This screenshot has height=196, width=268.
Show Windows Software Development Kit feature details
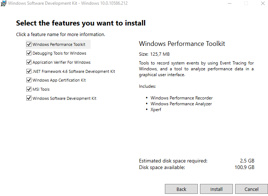pyautogui.click(x=64, y=98)
